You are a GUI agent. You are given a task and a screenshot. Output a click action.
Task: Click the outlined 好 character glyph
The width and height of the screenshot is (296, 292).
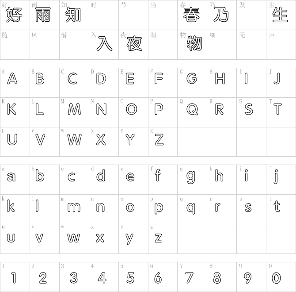point(14,15)
